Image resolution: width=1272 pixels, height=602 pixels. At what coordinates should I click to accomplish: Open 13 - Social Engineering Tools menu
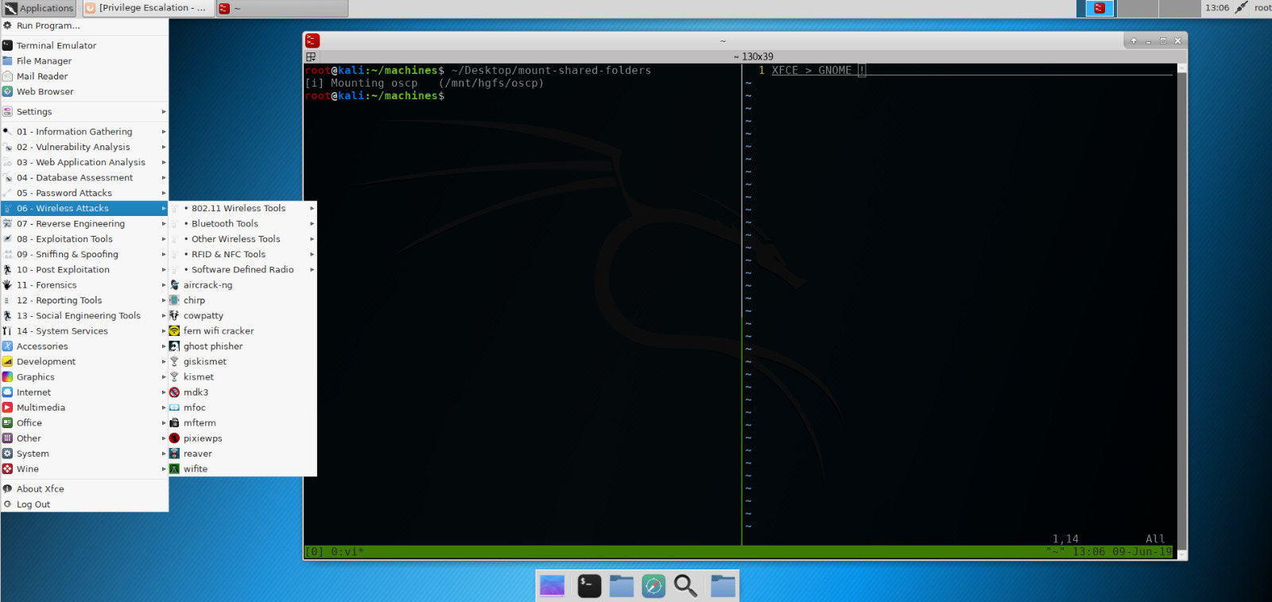[x=84, y=315]
